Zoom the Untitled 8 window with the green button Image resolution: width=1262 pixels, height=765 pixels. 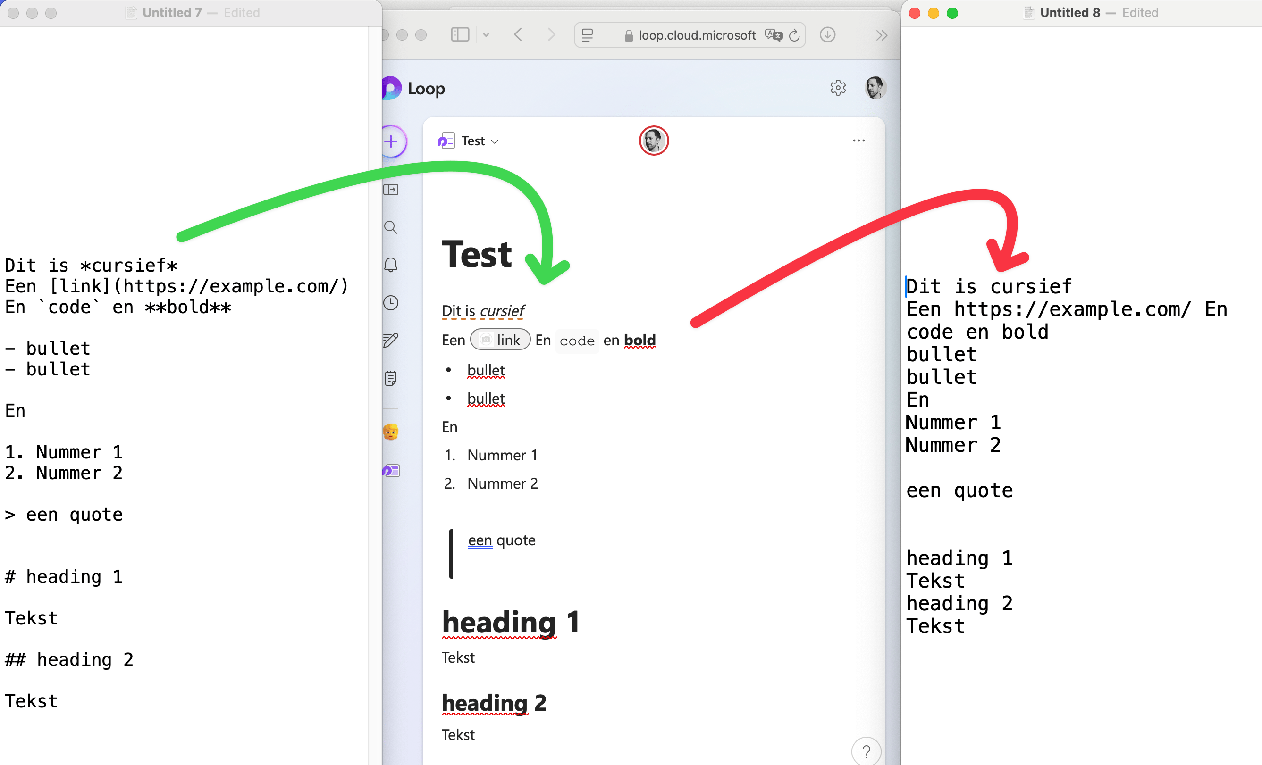pos(952,13)
